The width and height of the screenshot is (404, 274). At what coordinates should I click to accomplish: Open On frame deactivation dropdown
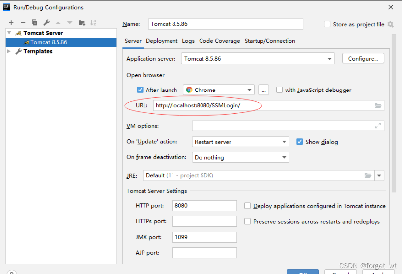240,157
